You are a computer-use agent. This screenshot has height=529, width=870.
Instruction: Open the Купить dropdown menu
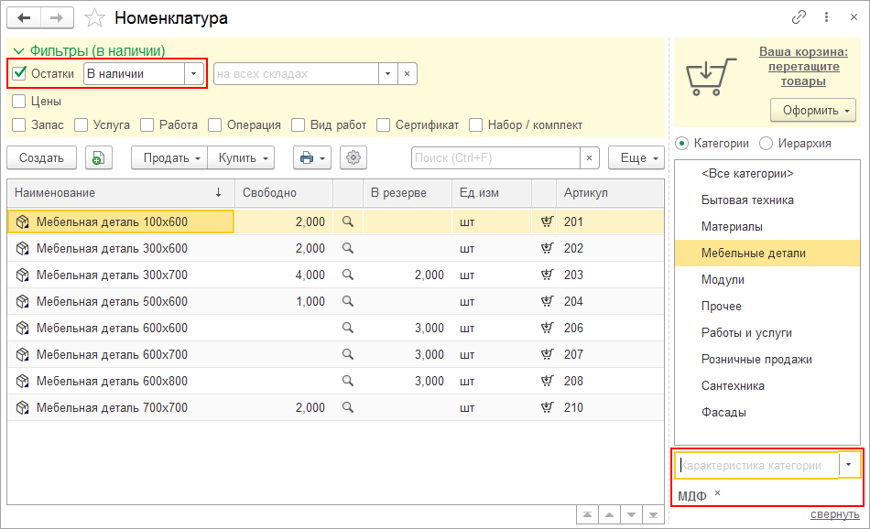point(242,158)
